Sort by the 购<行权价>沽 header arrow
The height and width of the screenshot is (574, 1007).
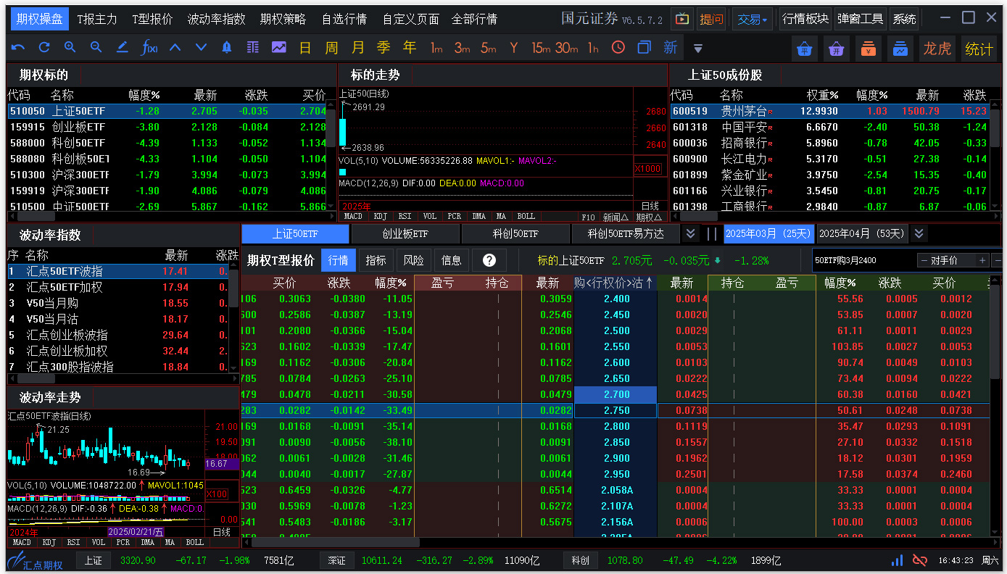tap(649, 283)
